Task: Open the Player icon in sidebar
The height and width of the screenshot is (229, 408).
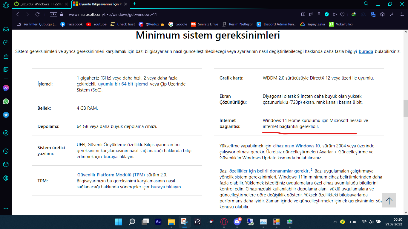Action: [x=6, y=133]
